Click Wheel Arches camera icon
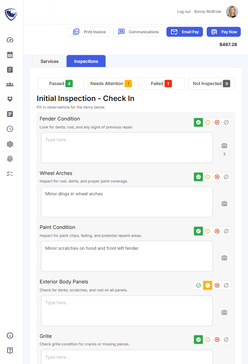The height and width of the screenshot is (364, 248). pos(224,204)
